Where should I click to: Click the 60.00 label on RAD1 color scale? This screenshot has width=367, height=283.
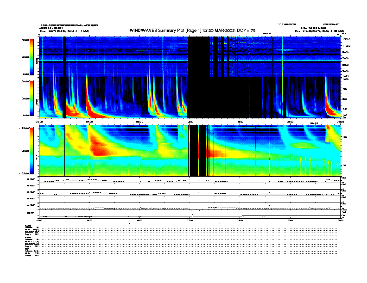pyautogui.click(x=25, y=81)
